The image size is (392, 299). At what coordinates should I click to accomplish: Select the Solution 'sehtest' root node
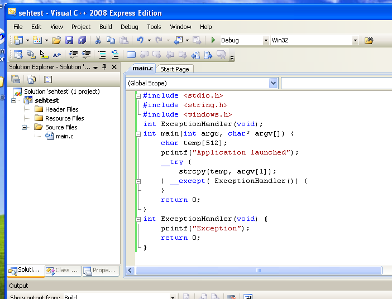click(x=62, y=91)
